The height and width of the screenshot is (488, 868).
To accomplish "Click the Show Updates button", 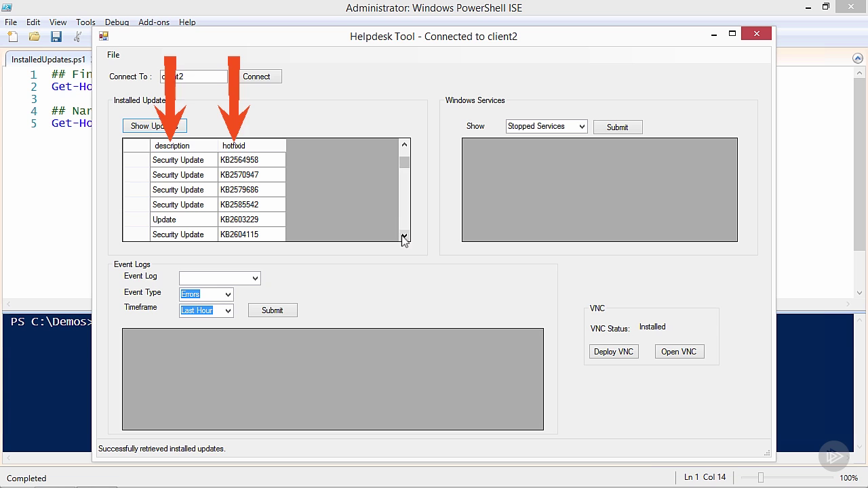I will coord(155,126).
